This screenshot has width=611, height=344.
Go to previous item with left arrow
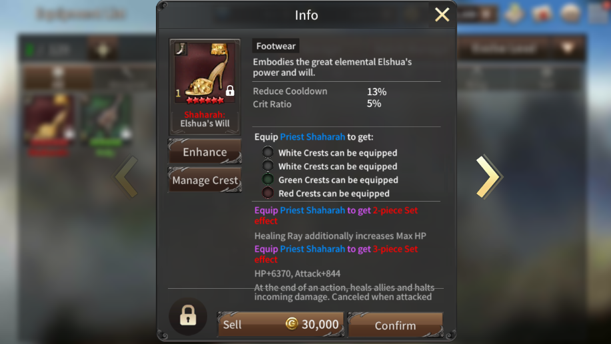click(127, 177)
